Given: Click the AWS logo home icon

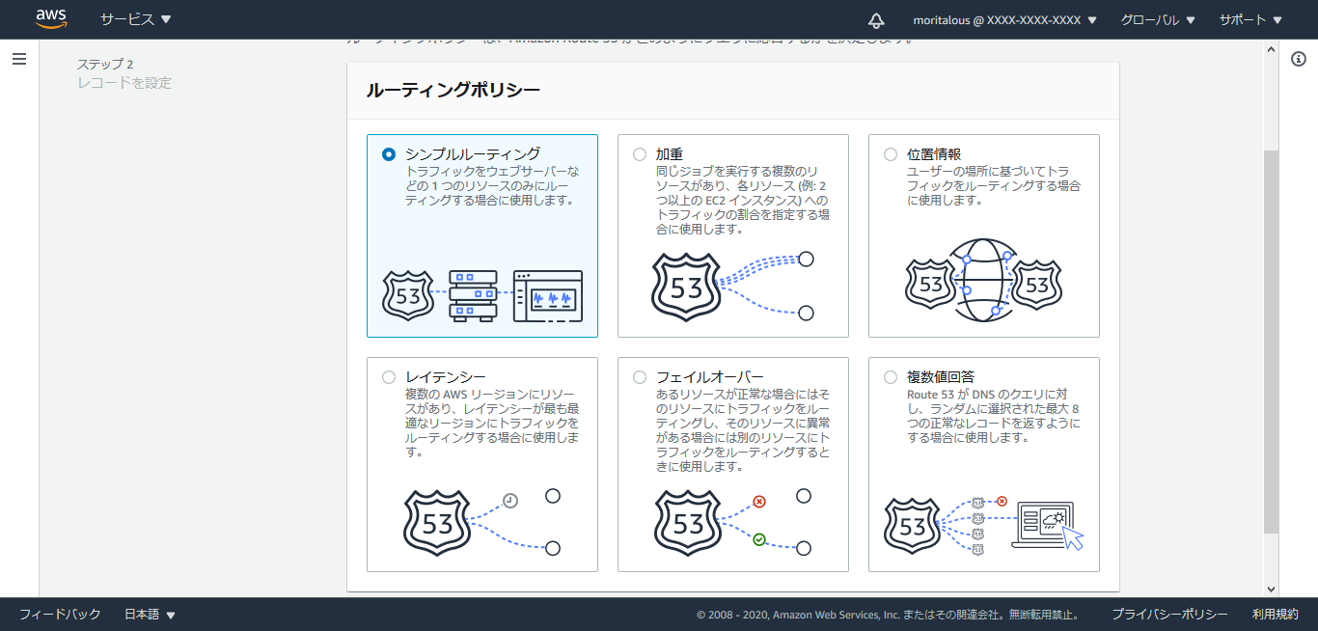Looking at the screenshot, I should [51, 19].
